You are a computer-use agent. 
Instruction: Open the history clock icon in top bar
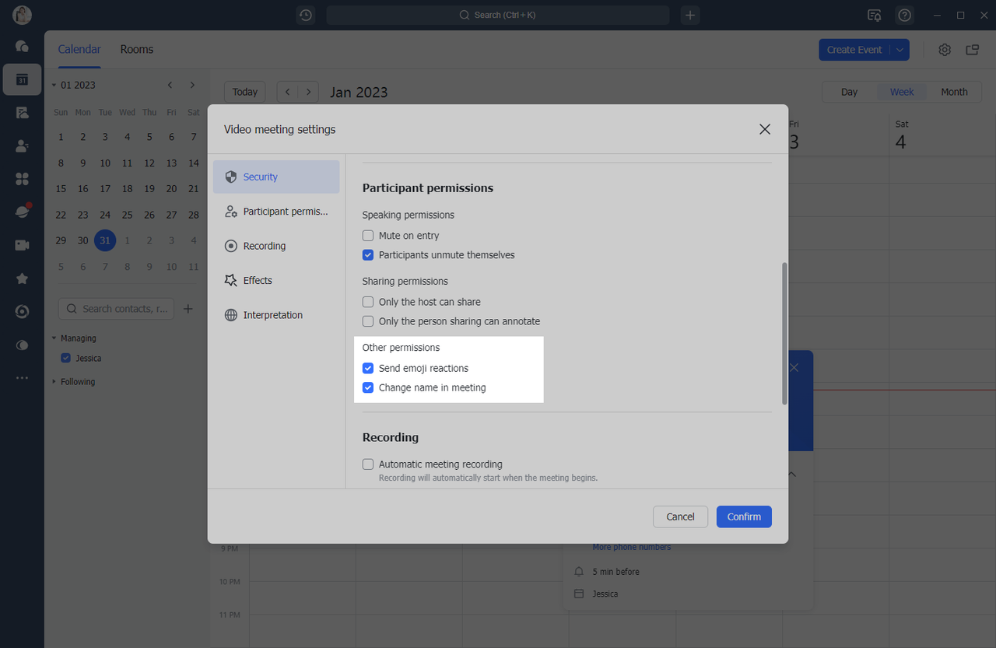[x=306, y=15]
